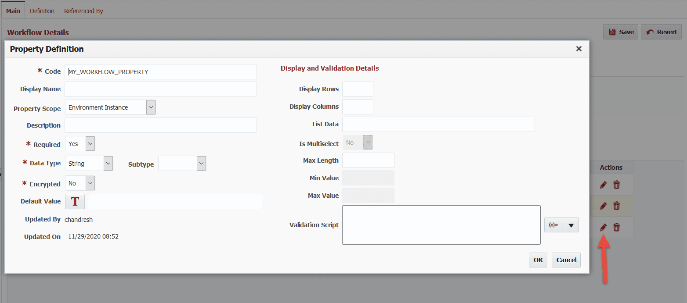Open the Property Scope dropdown
This screenshot has height=303, width=687.
[151, 107]
